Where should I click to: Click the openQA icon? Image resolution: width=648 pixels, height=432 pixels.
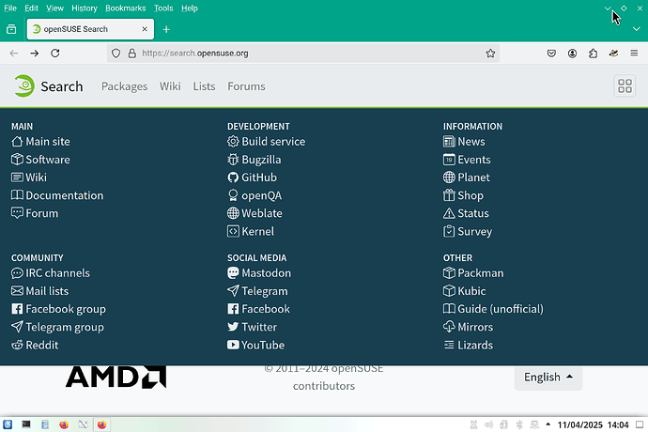(x=233, y=195)
